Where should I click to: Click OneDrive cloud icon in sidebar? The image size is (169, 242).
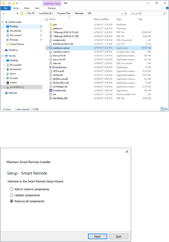6,50
